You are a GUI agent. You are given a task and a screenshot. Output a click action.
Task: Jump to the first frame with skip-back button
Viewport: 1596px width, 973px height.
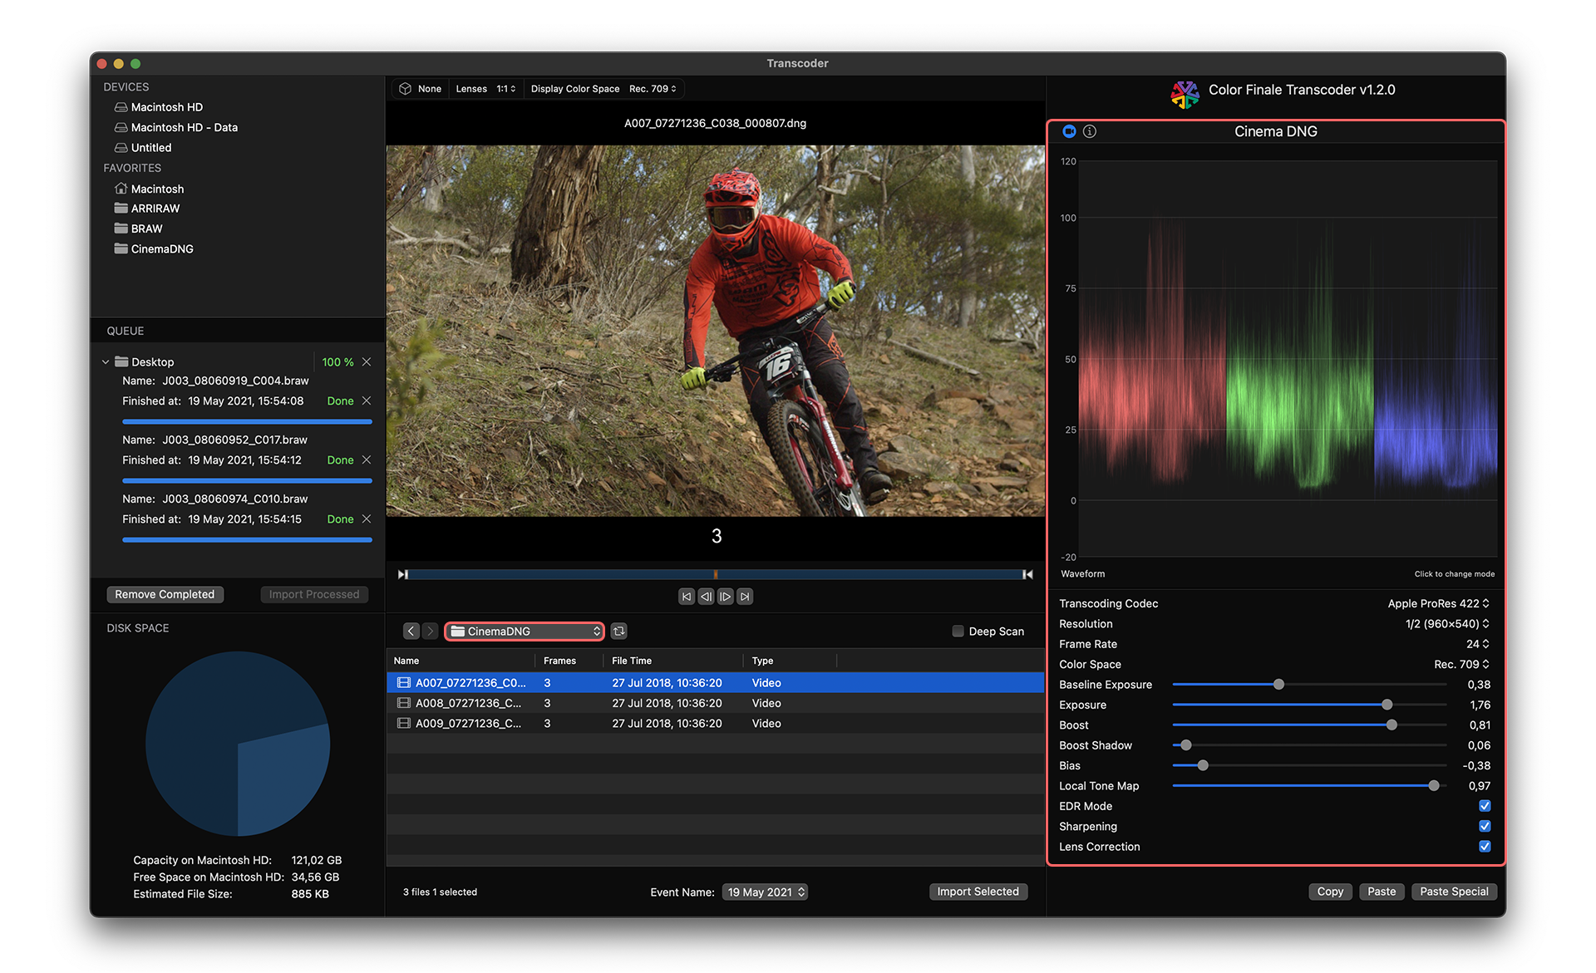(686, 597)
